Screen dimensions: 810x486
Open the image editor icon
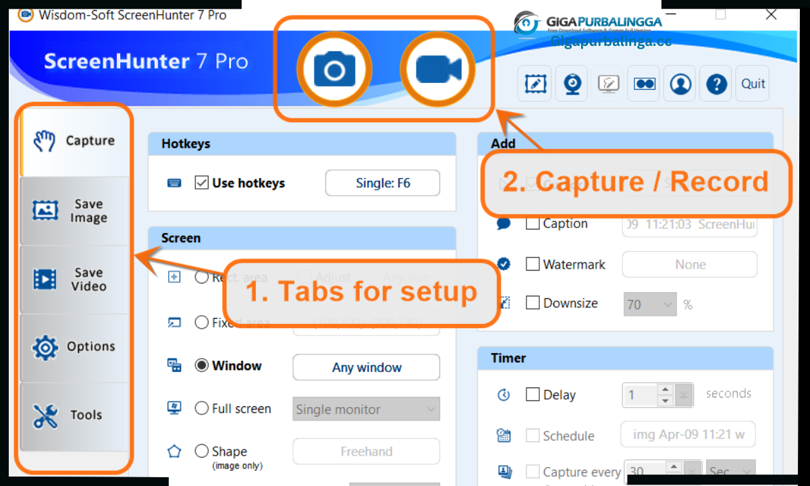pos(535,84)
